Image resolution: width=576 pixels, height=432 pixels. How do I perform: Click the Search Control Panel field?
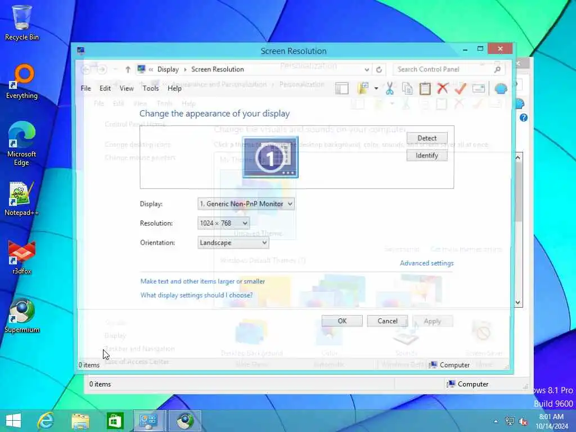tap(443, 69)
